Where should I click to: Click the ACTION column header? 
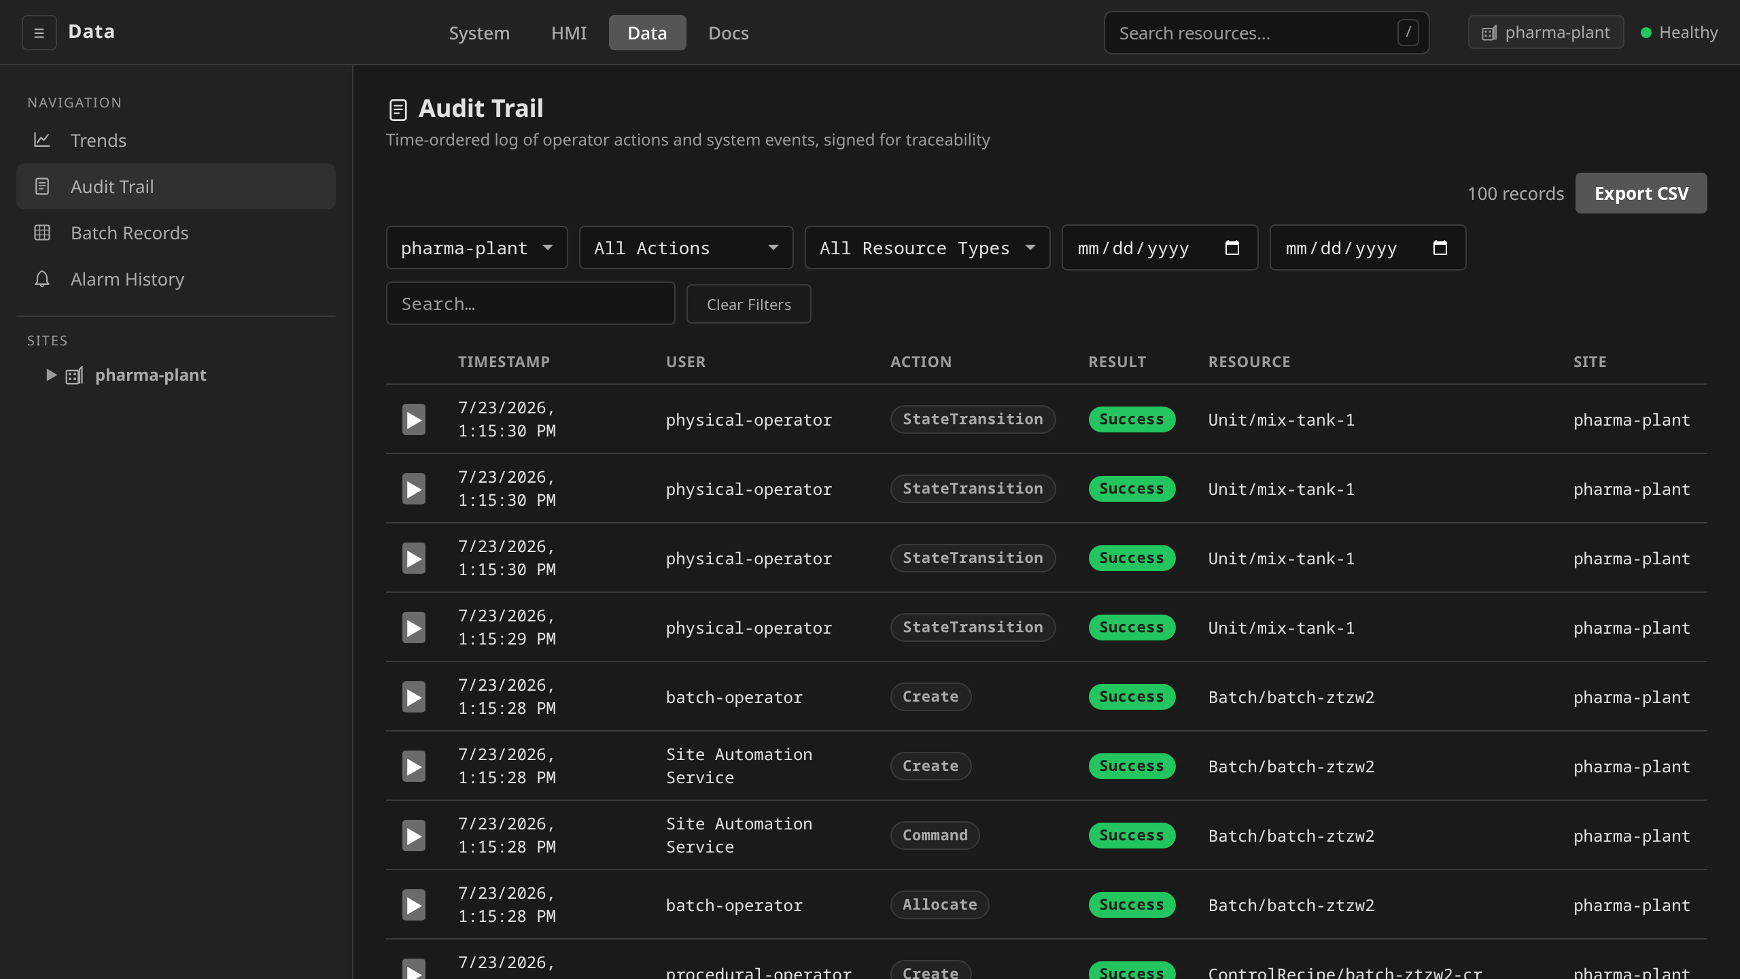pos(921,362)
